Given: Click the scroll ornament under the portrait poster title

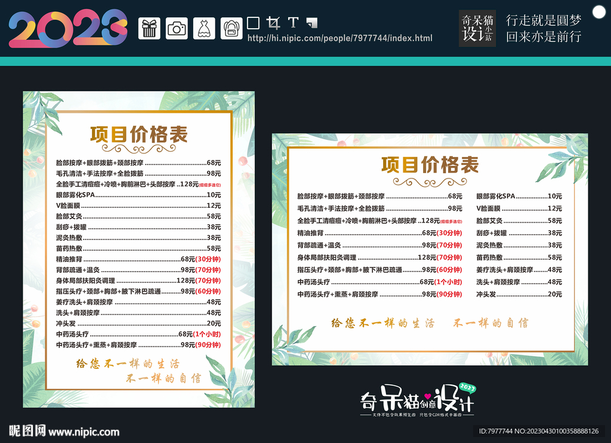Looking at the screenshot, I should pyautogui.click(x=138, y=149).
